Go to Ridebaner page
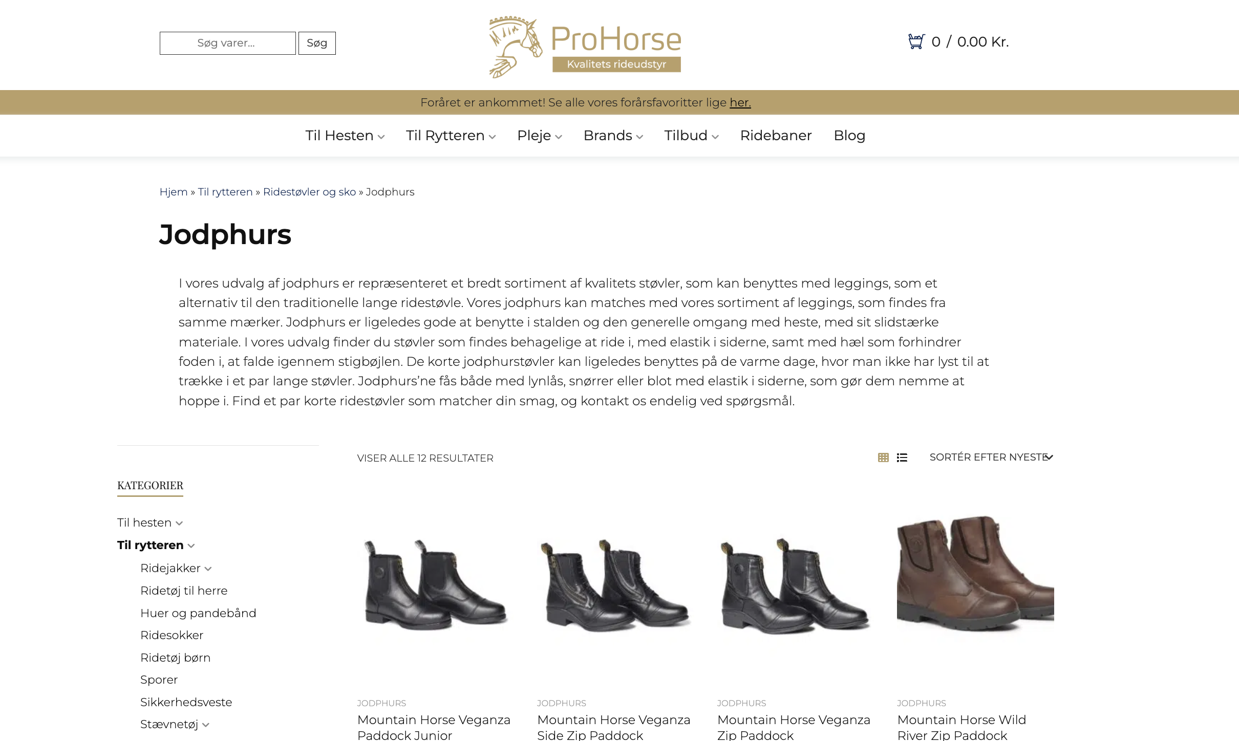 click(x=776, y=136)
